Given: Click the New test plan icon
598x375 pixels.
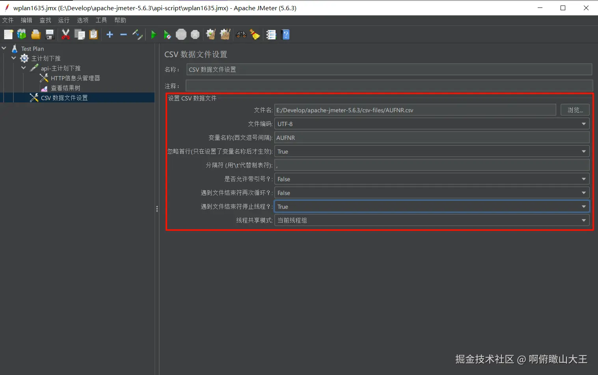Looking at the screenshot, I should pos(8,35).
